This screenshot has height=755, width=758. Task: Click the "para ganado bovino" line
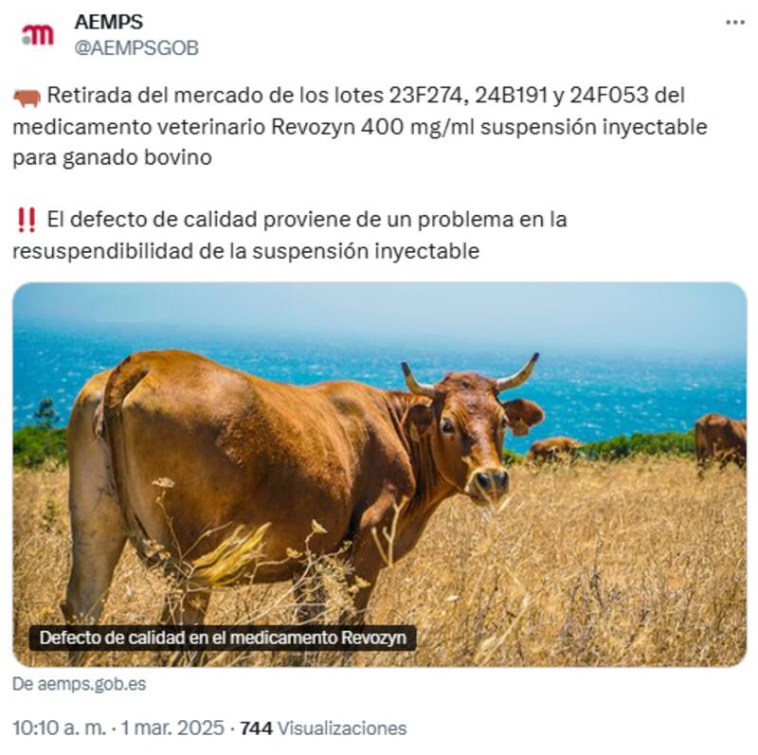coord(112,158)
